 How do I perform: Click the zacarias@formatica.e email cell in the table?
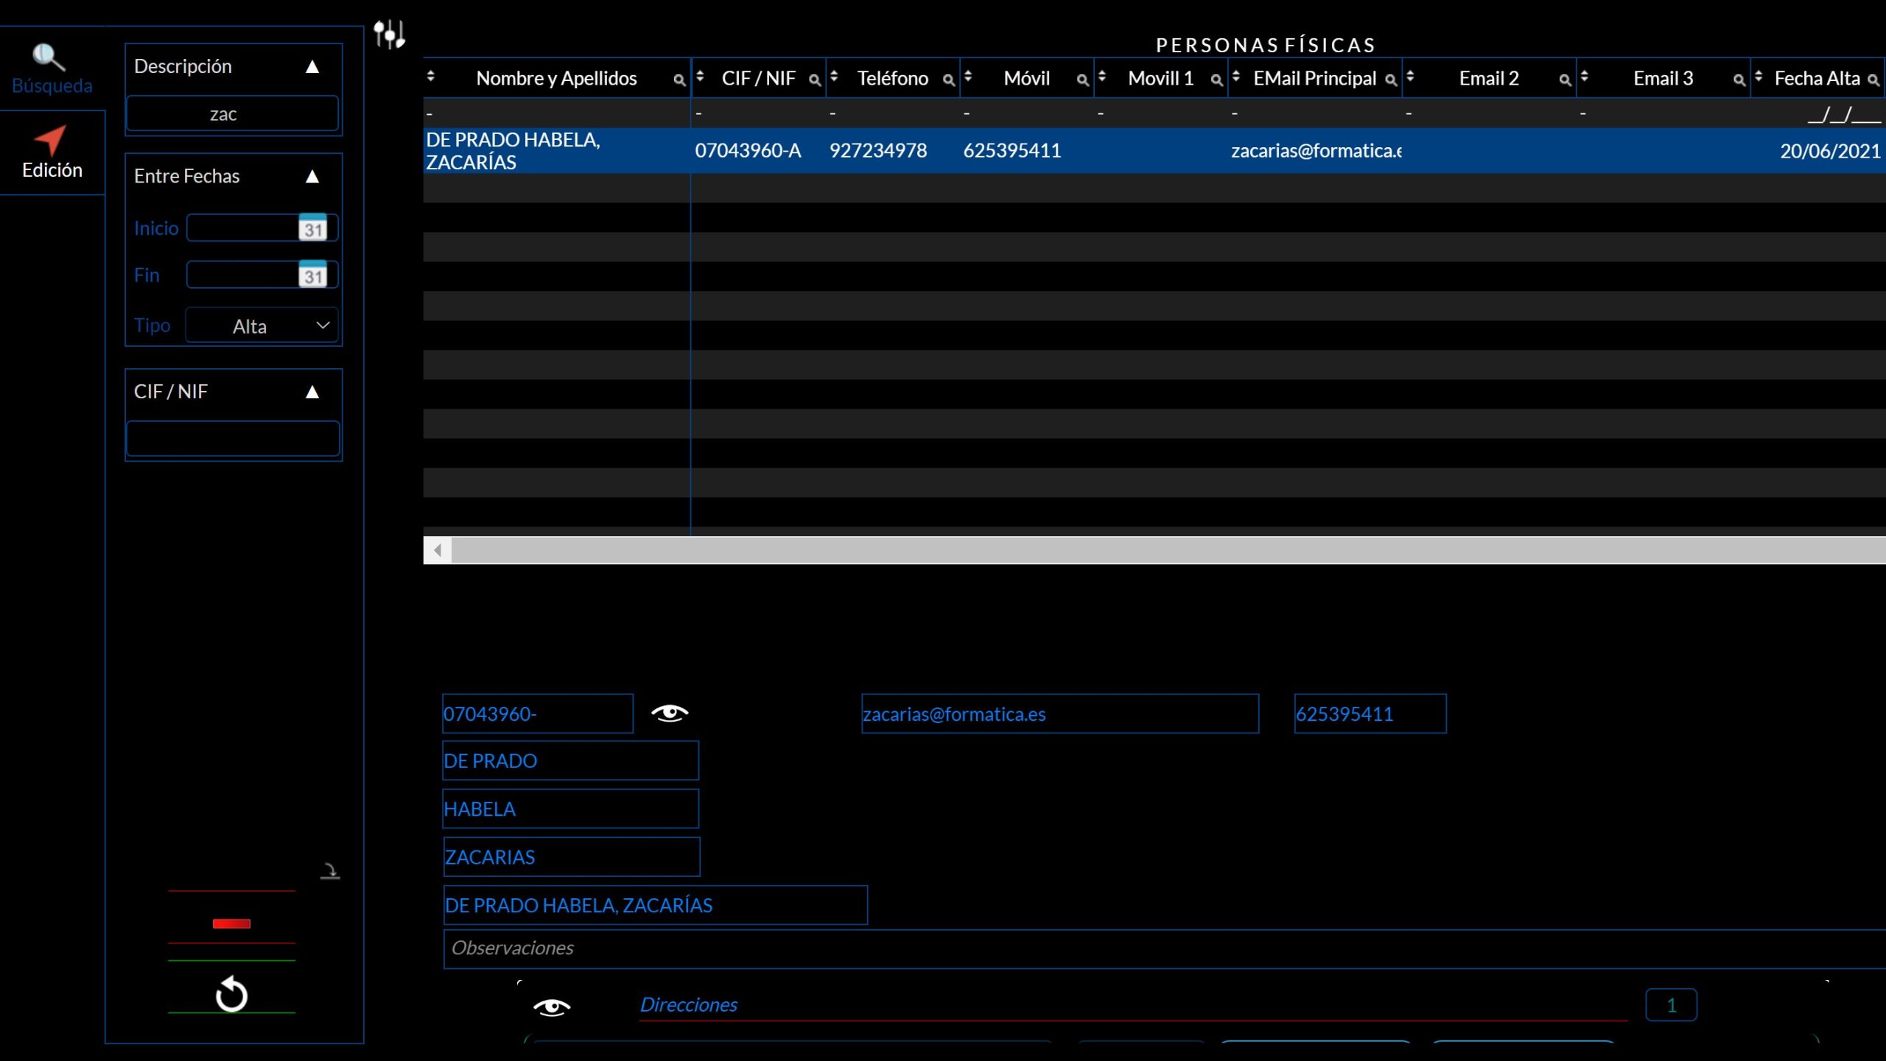tap(1317, 151)
